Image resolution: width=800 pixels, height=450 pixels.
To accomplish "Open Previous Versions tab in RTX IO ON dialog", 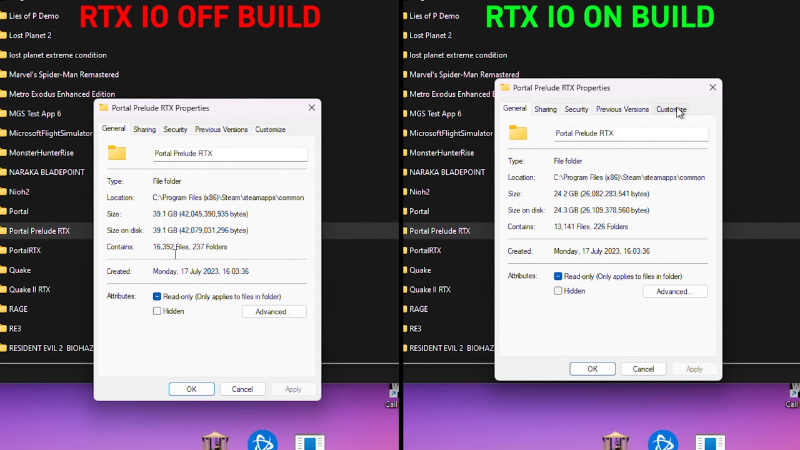I will tap(622, 109).
